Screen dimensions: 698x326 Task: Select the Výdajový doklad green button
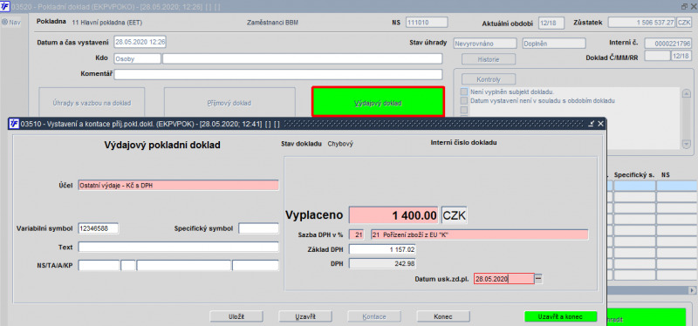378,103
